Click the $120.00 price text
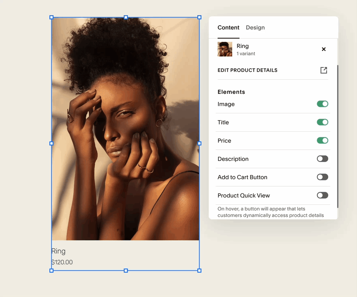357x297 pixels. (x=62, y=262)
